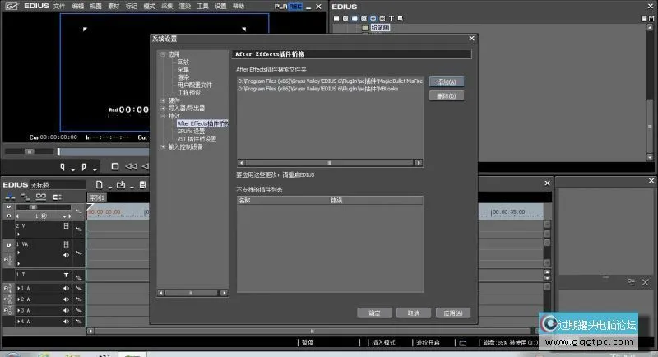Click the Set In point icon
658x357 pixels.
tap(63, 167)
